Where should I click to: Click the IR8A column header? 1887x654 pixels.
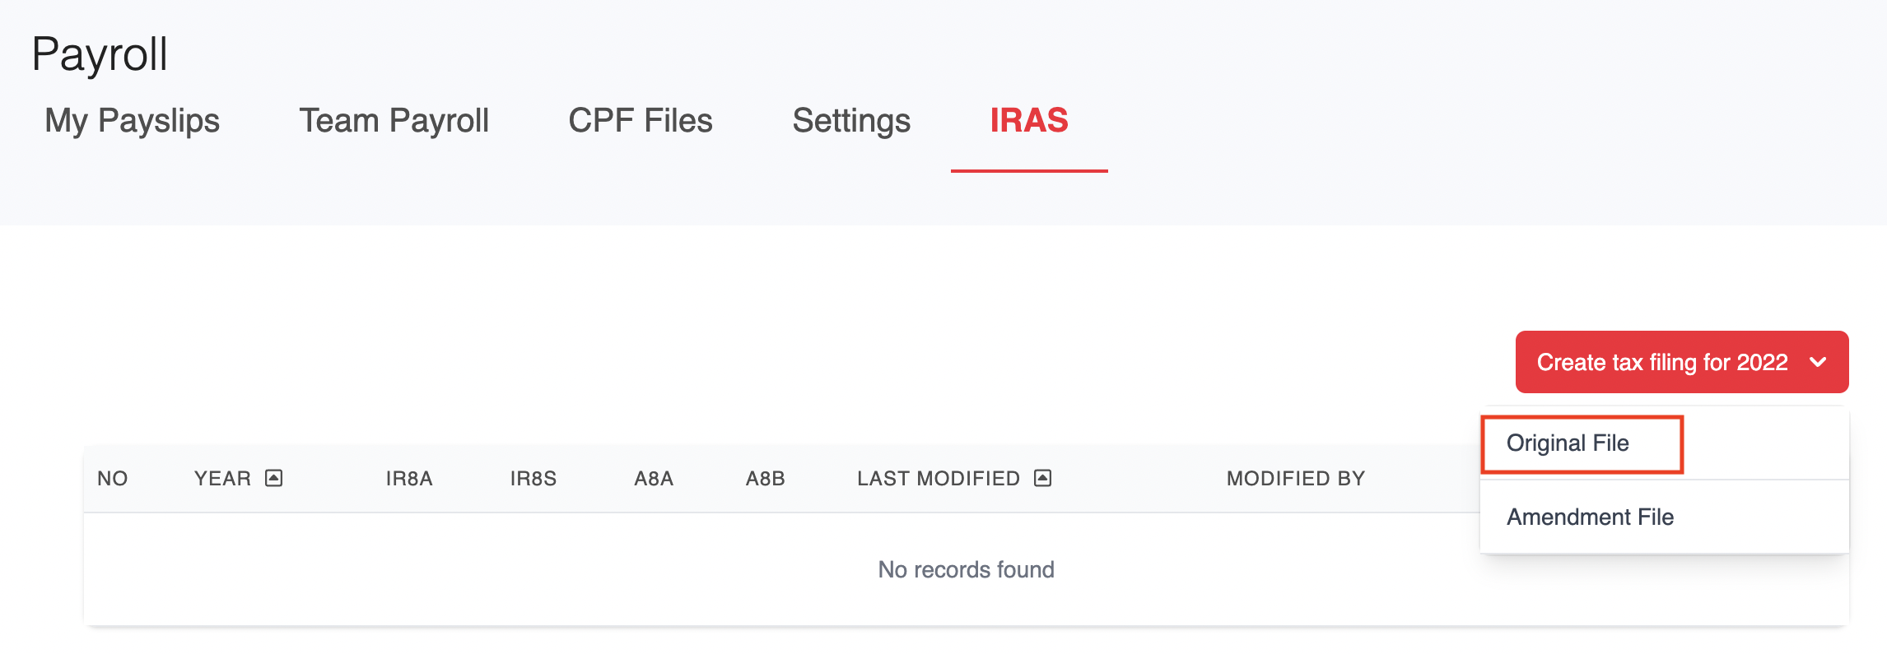coord(409,479)
